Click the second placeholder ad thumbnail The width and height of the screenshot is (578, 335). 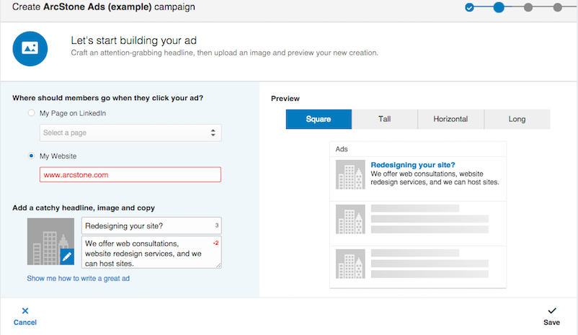(x=350, y=219)
